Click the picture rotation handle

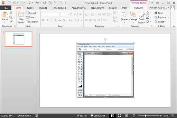pos(105,39)
